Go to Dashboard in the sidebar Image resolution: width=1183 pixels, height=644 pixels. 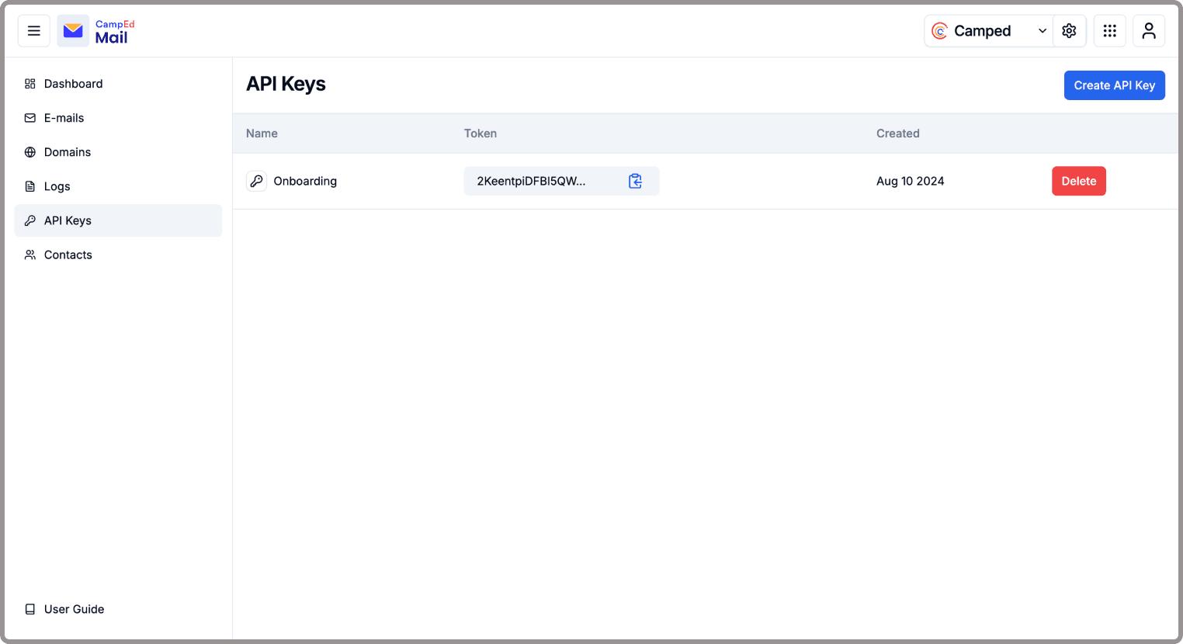click(x=118, y=84)
